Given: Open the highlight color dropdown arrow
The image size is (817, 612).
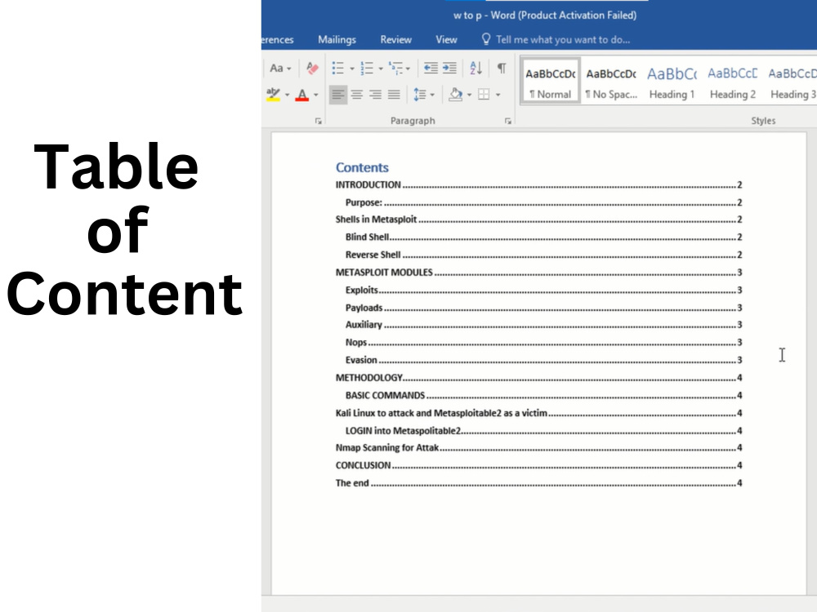Looking at the screenshot, I should (x=287, y=95).
